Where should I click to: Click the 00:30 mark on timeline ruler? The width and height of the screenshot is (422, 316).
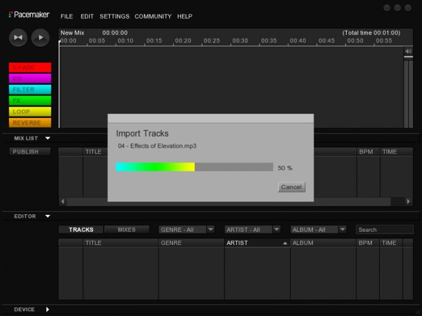pyautogui.click(x=240, y=41)
